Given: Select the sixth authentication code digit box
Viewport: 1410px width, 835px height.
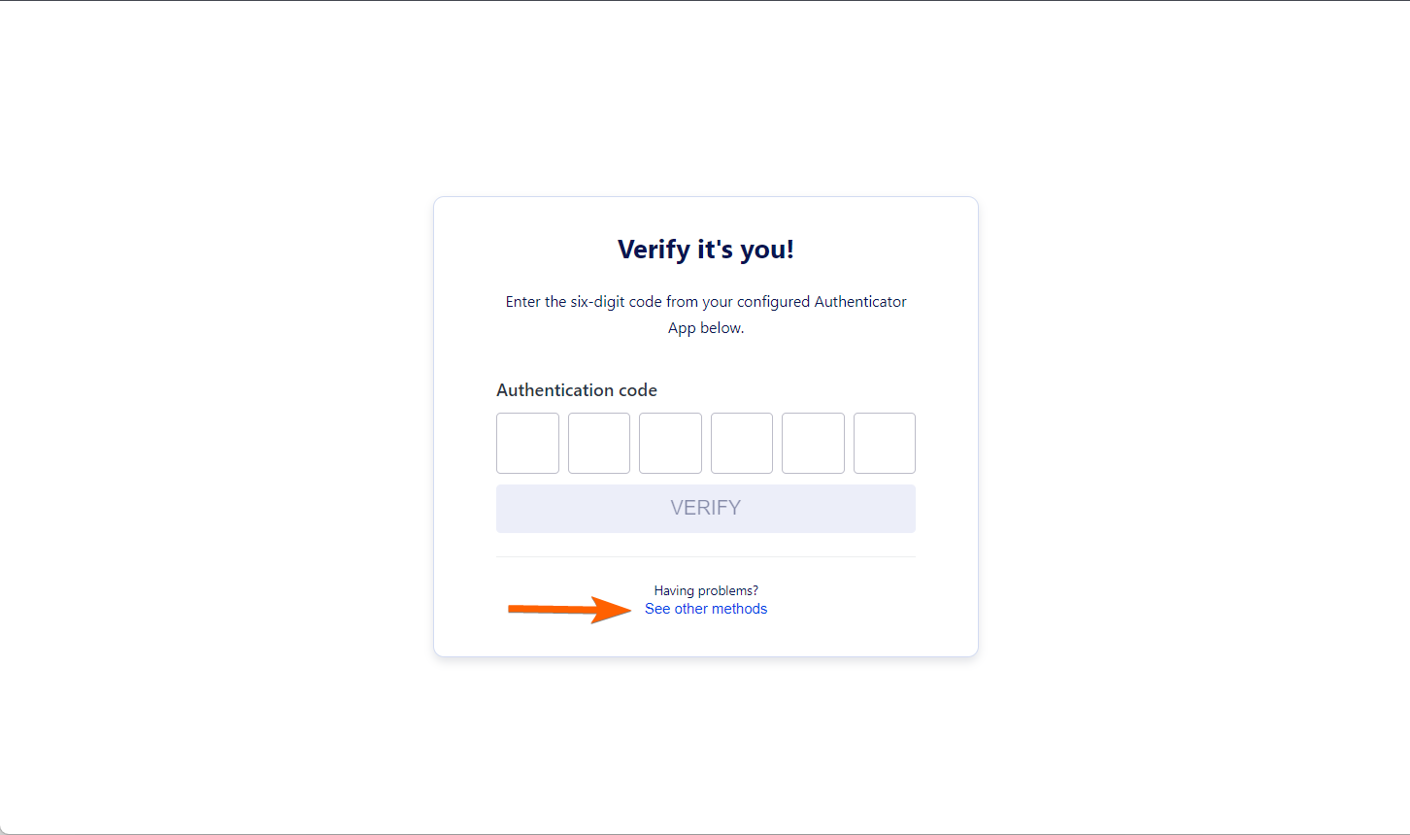Looking at the screenshot, I should pyautogui.click(x=885, y=443).
